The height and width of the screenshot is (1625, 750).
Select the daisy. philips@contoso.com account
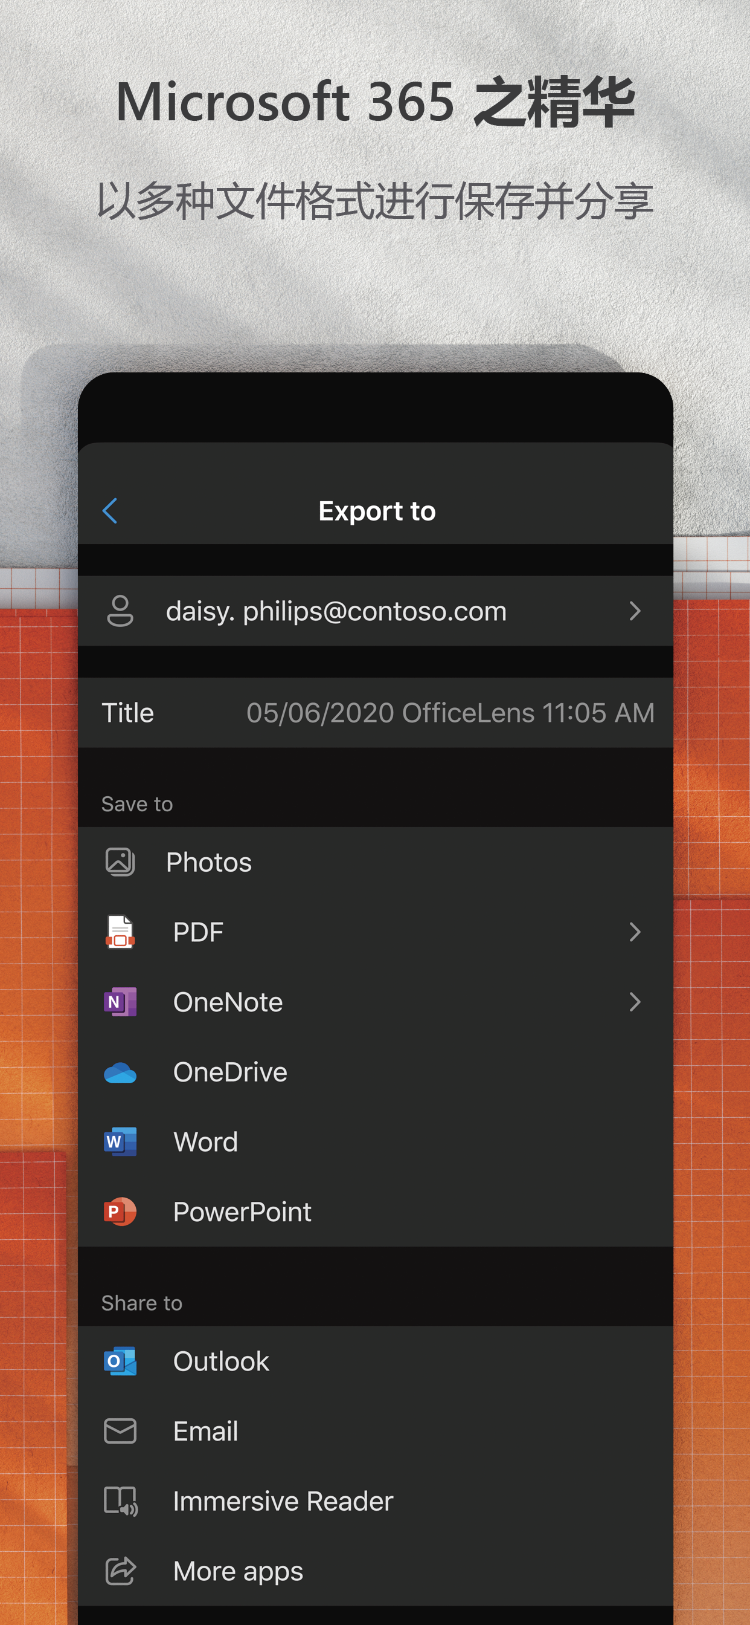click(376, 611)
